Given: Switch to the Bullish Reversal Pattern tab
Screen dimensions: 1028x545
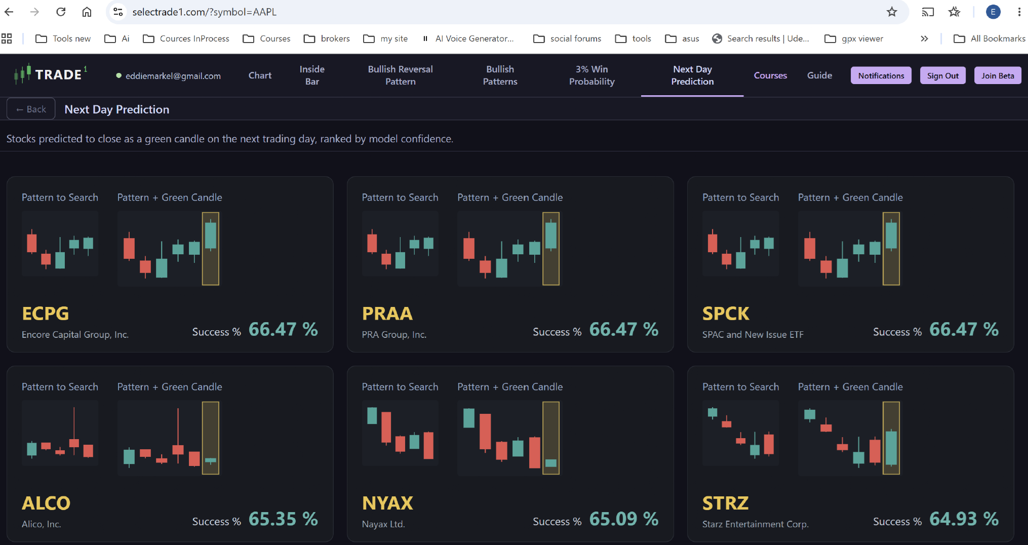Looking at the screenshot, I should pos(400,75).
